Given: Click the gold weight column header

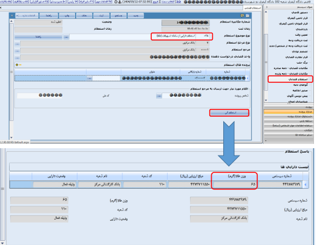Looking at the screenshot, I should click(x=234, y=176).
